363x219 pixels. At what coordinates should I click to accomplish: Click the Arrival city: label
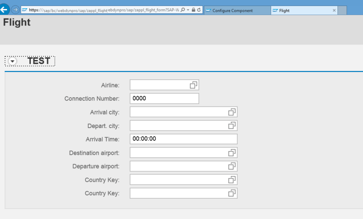pos(105,112)
